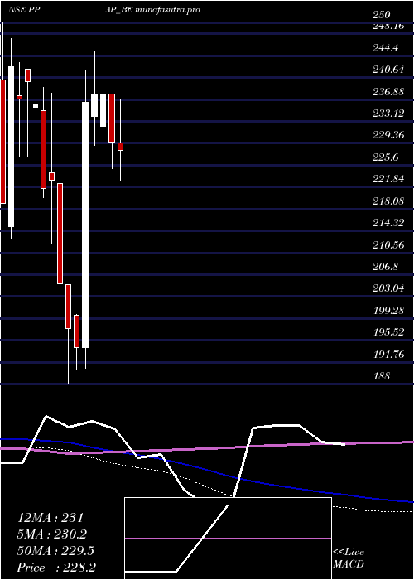Click the 5MA : 230.2 reading
Screen dimensions: 414x580
click(x=52, y=534)
